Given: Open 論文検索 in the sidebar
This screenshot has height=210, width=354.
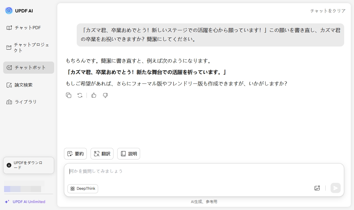Looking at the screenshot, I should click(28, 85).
